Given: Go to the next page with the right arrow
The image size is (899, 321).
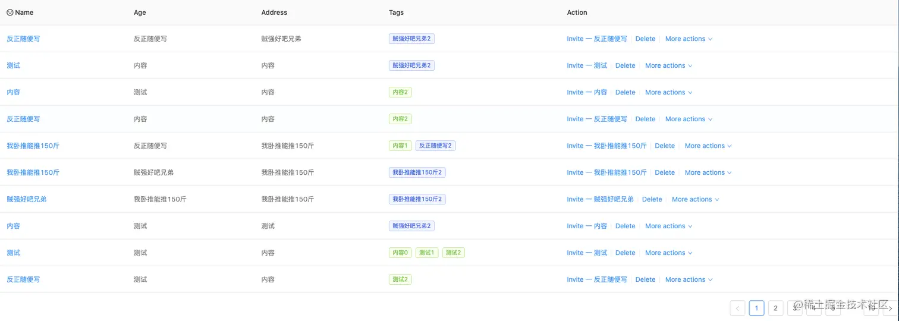Looking at the screenshot, I should [x=890, y=308].
